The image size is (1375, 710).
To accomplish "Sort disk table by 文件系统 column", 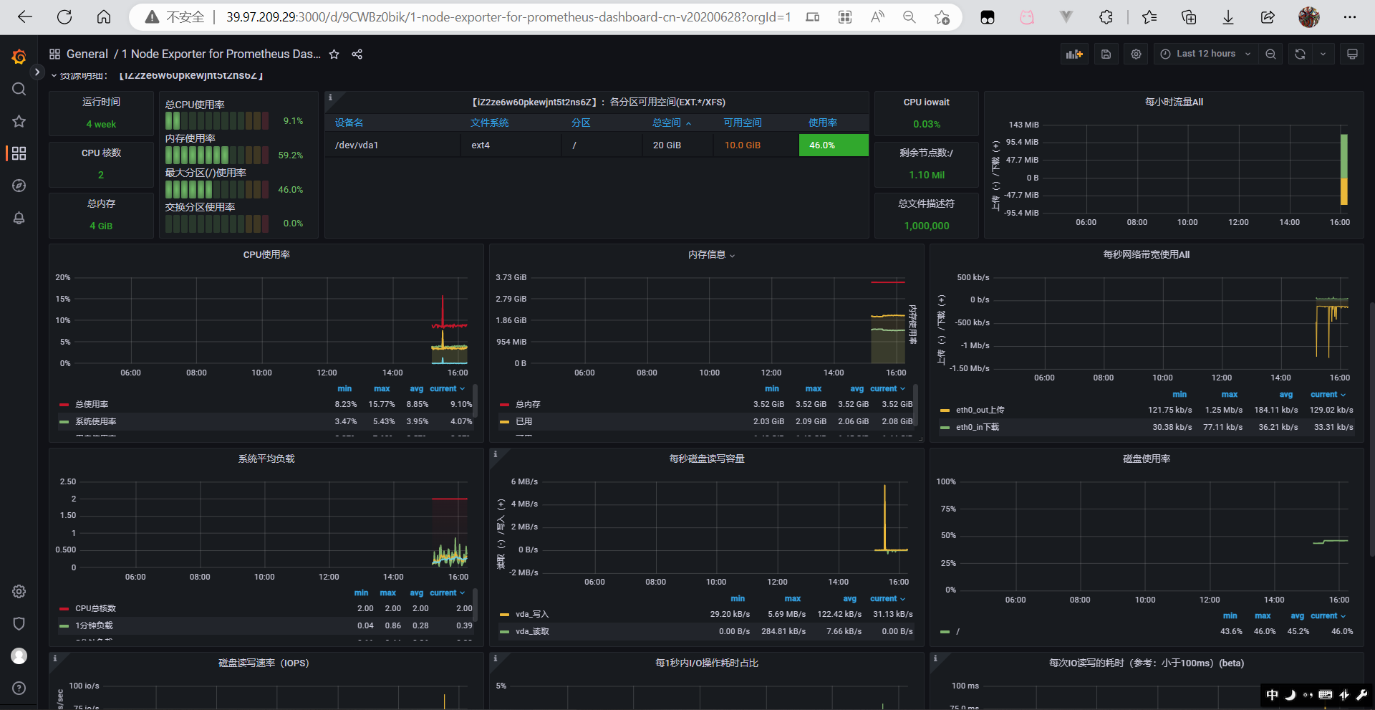I will (490, 123).
